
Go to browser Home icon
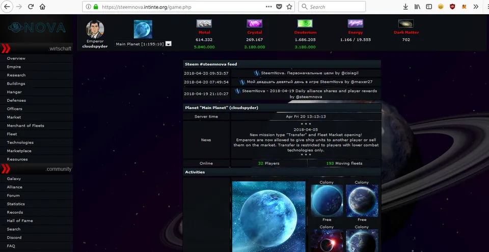click(x=42, y=7)
